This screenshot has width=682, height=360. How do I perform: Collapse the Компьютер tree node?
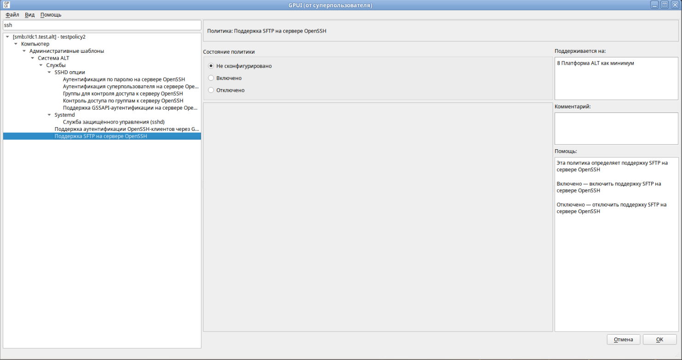16,44
